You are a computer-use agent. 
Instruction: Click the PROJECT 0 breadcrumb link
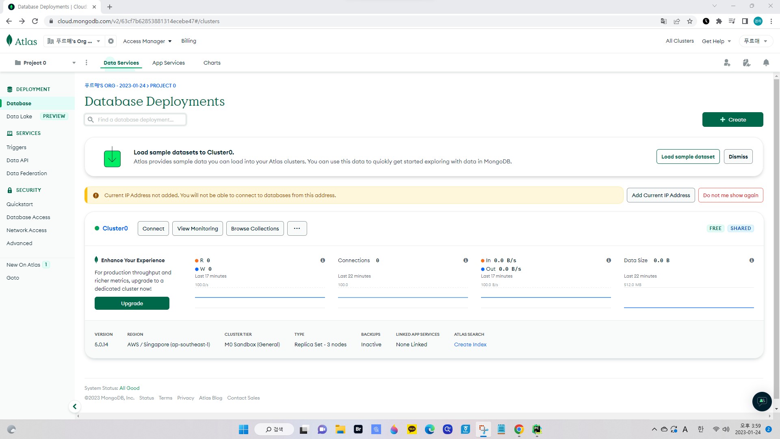[163, 86]
